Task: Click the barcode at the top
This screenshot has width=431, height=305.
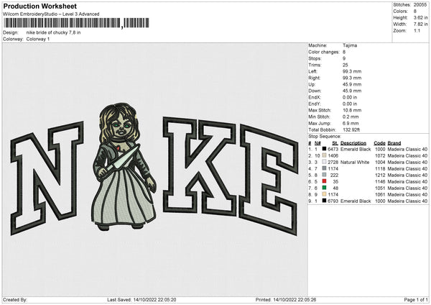Action: [77, 23]
